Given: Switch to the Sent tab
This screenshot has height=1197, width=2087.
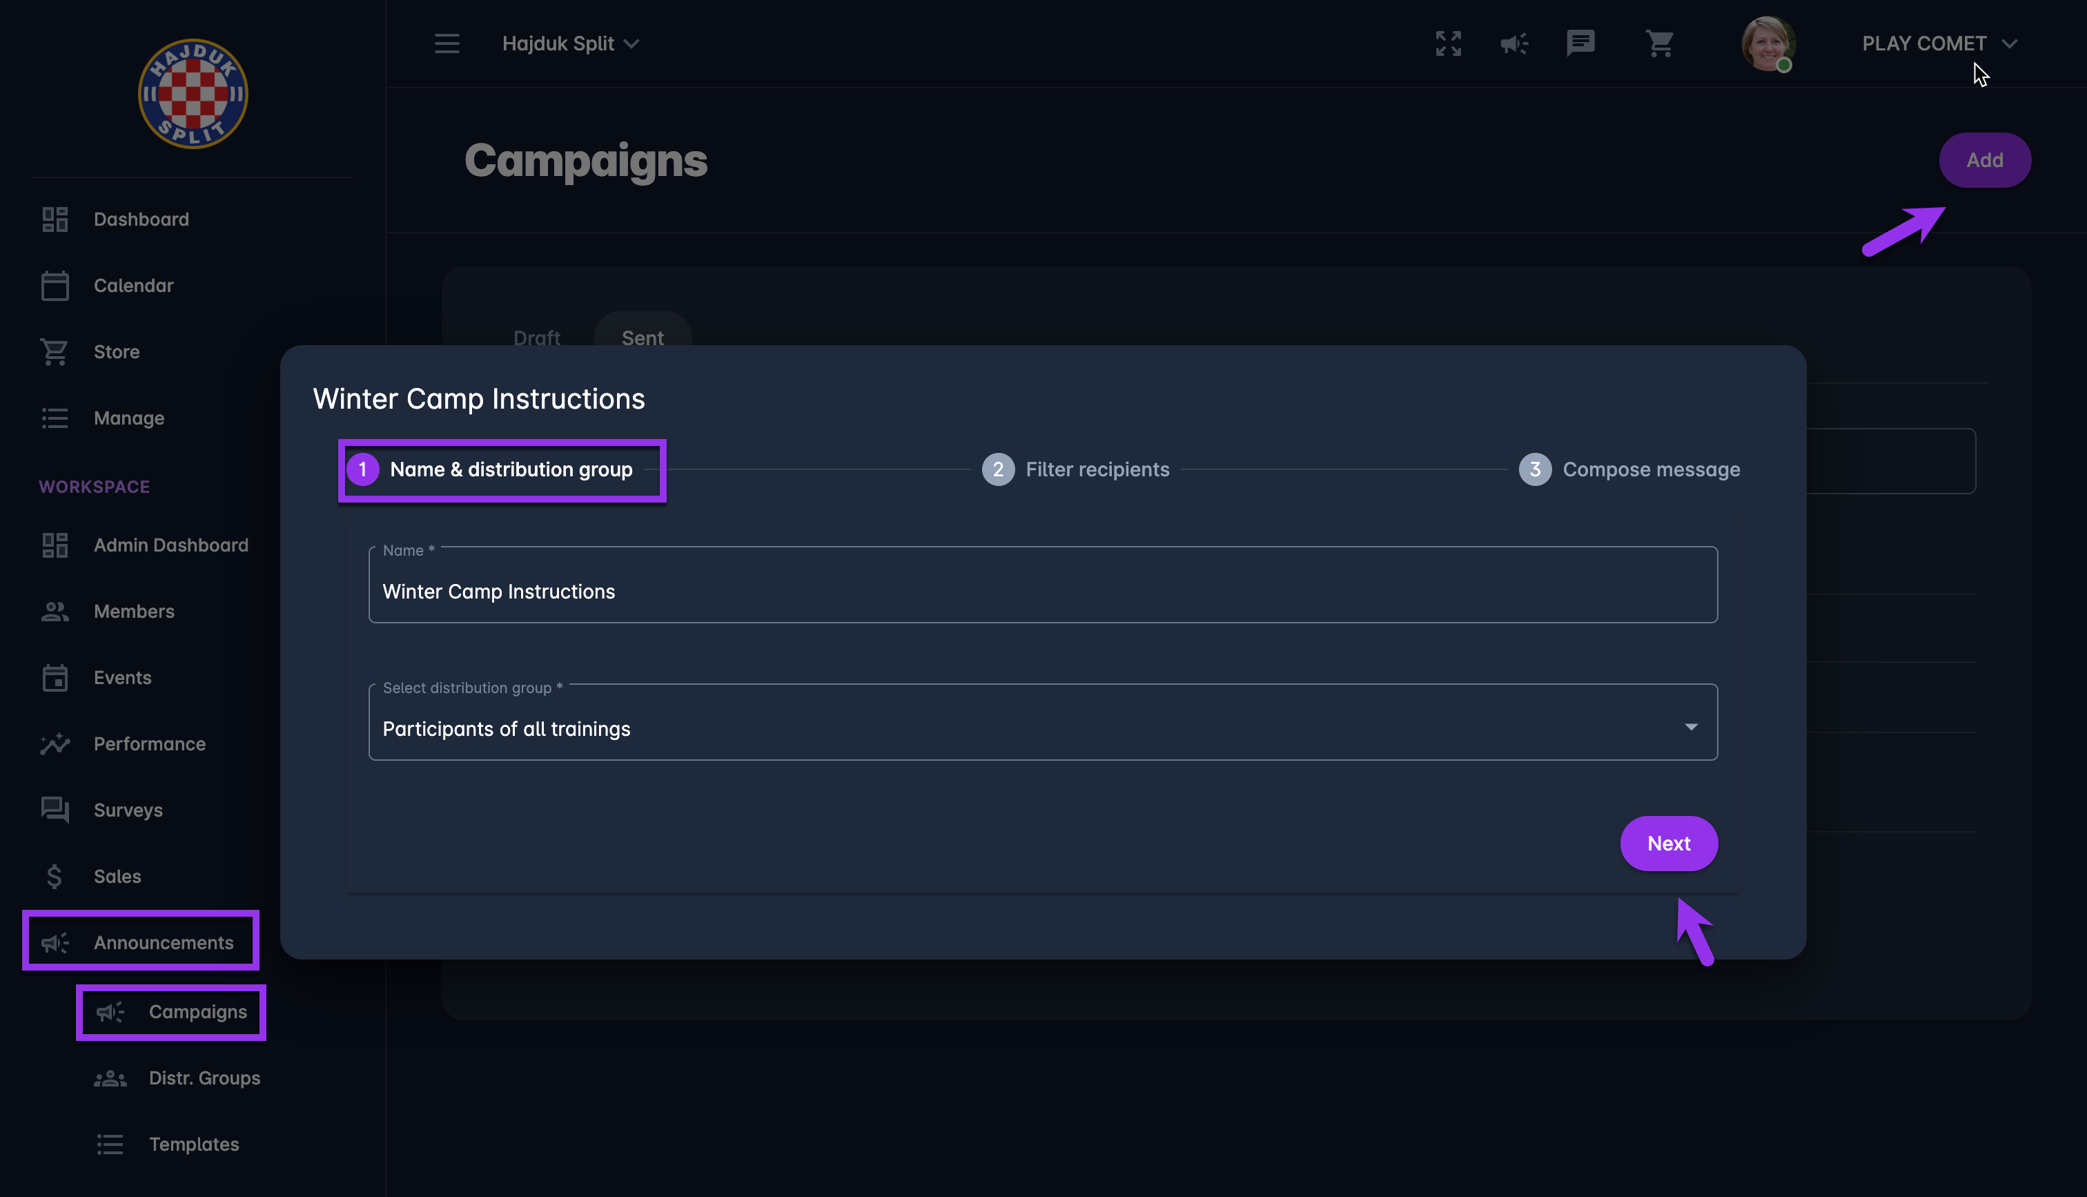Looking at the screenshot, I should click(643, 337).
